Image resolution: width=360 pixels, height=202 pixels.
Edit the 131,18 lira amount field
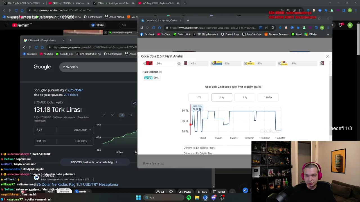coord(45,141)
